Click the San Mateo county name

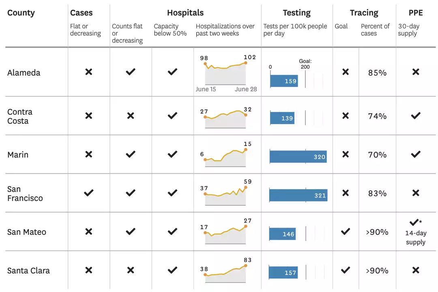(x=27, y=232)
